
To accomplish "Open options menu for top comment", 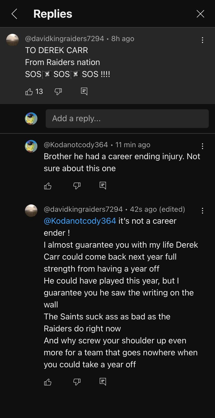I will pos(202,40).
